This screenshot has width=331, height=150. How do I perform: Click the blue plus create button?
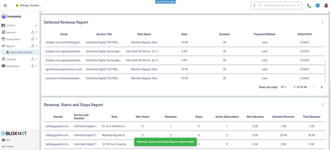click(318, 5)
